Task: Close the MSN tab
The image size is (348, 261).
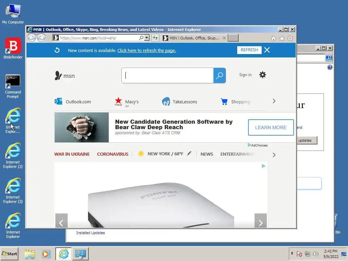Action: coord(224,38)
